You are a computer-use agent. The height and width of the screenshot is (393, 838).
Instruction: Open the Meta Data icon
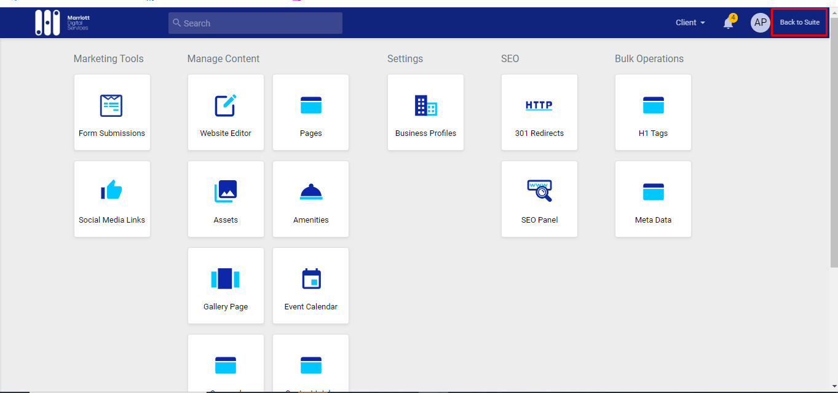click(x=653, y=192)
